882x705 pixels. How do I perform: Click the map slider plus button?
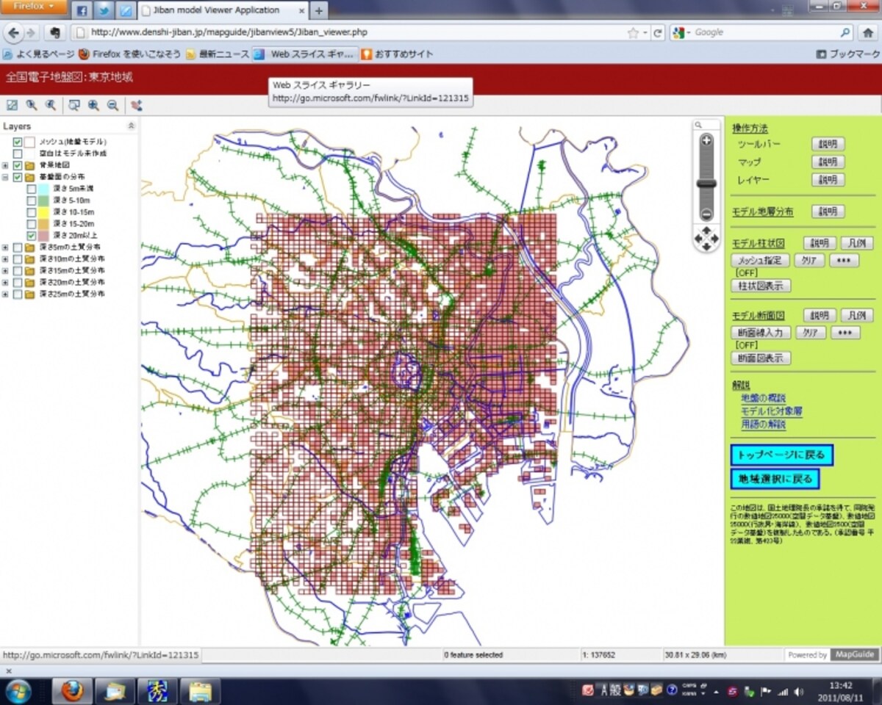click(706, 140)
